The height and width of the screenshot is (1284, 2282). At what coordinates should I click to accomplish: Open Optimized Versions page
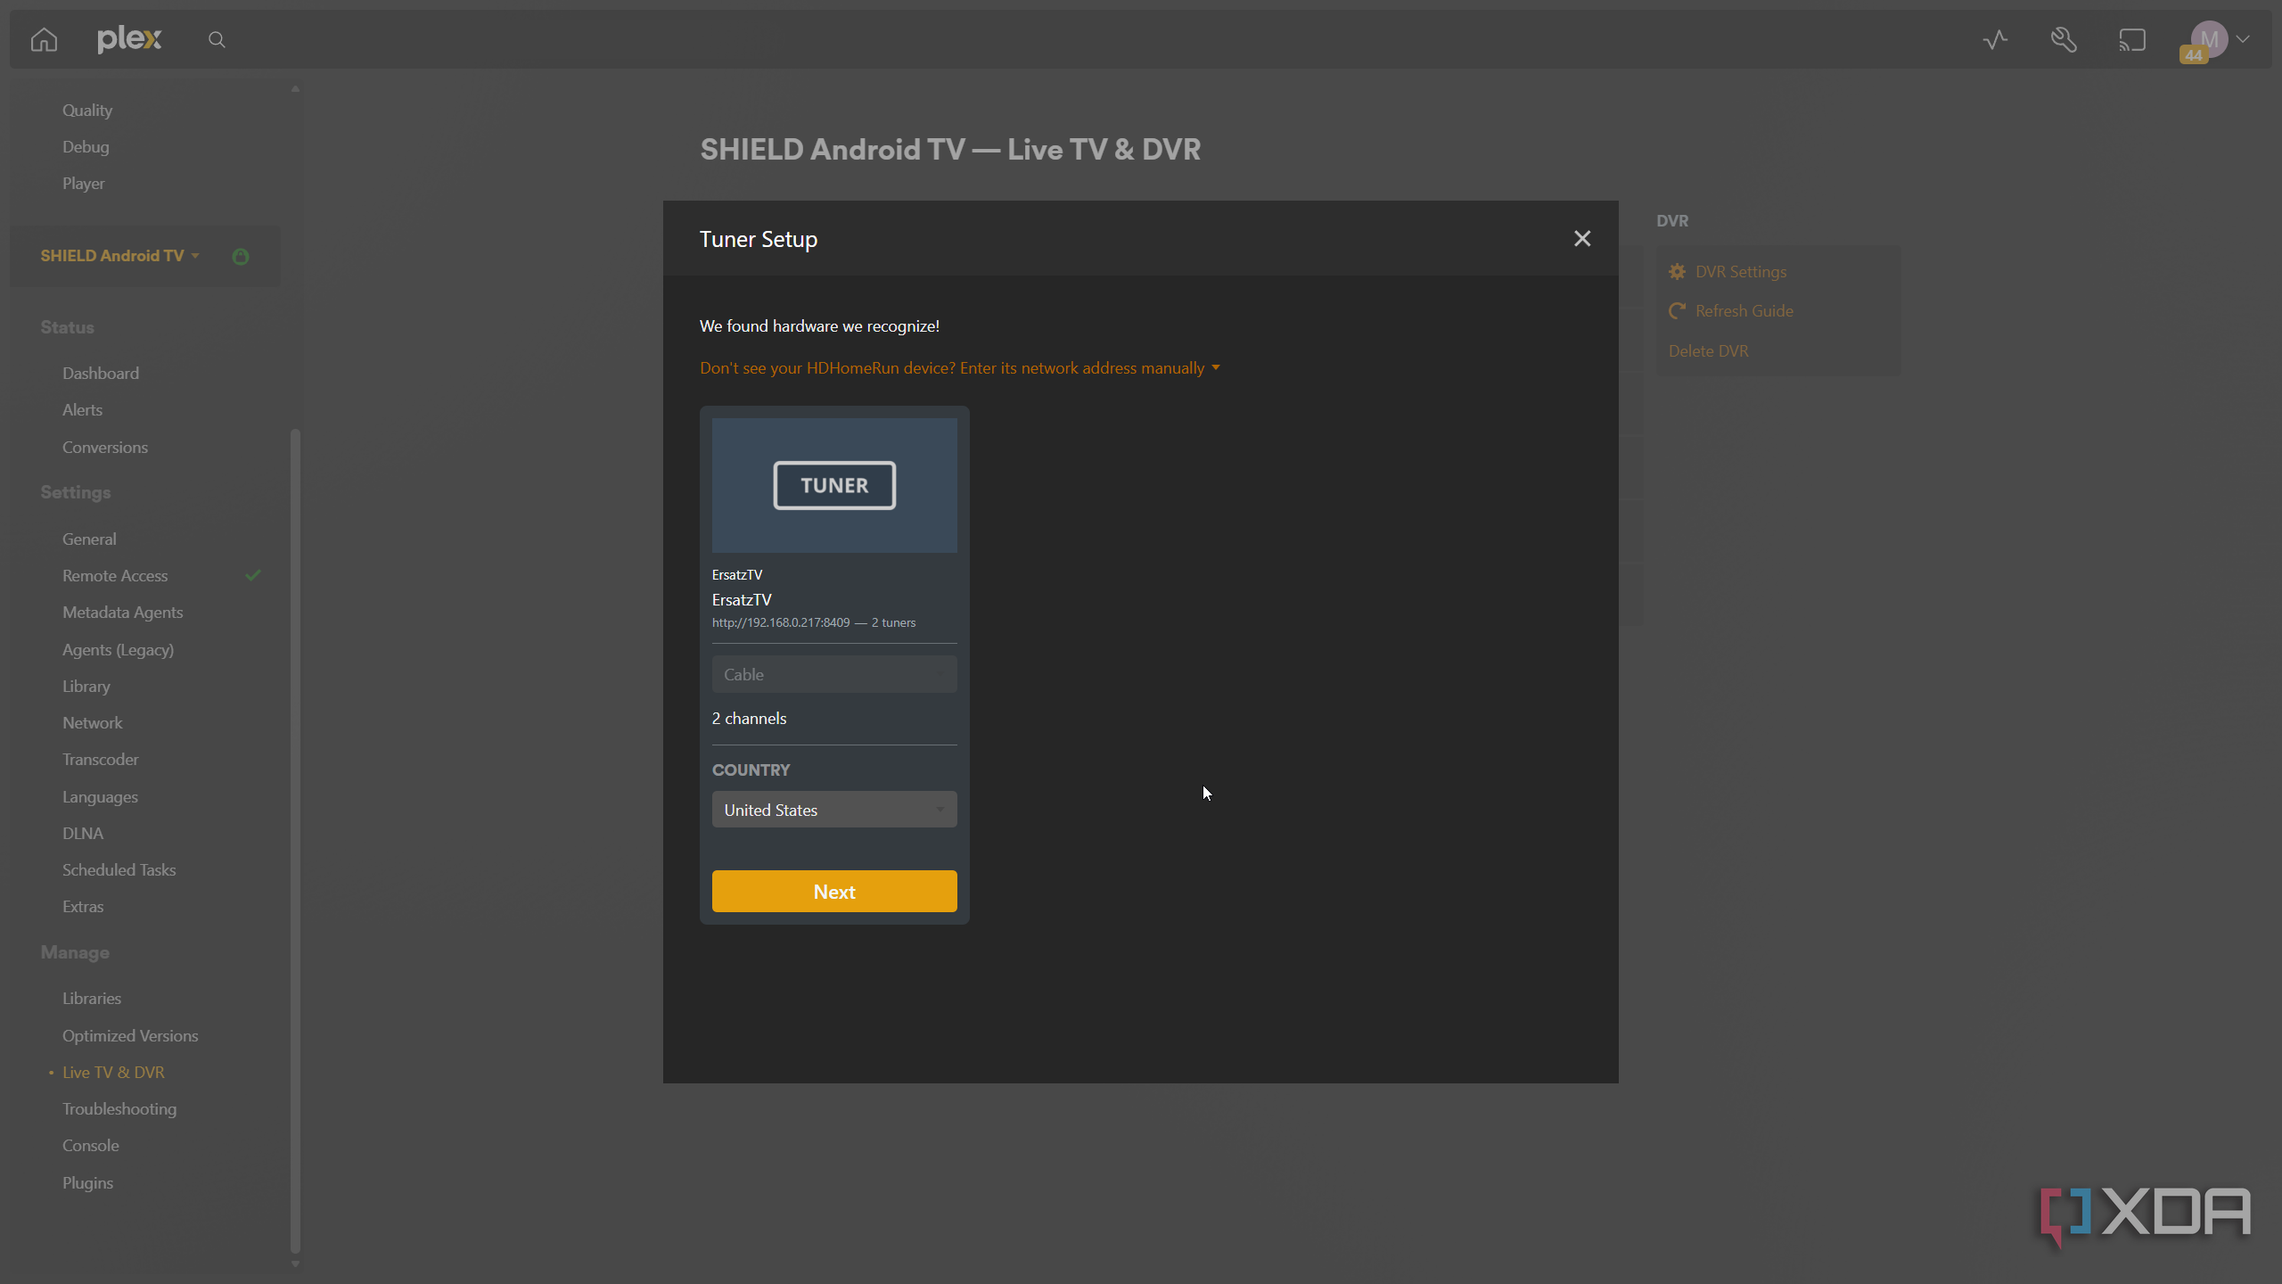(x=130, y=1035)
